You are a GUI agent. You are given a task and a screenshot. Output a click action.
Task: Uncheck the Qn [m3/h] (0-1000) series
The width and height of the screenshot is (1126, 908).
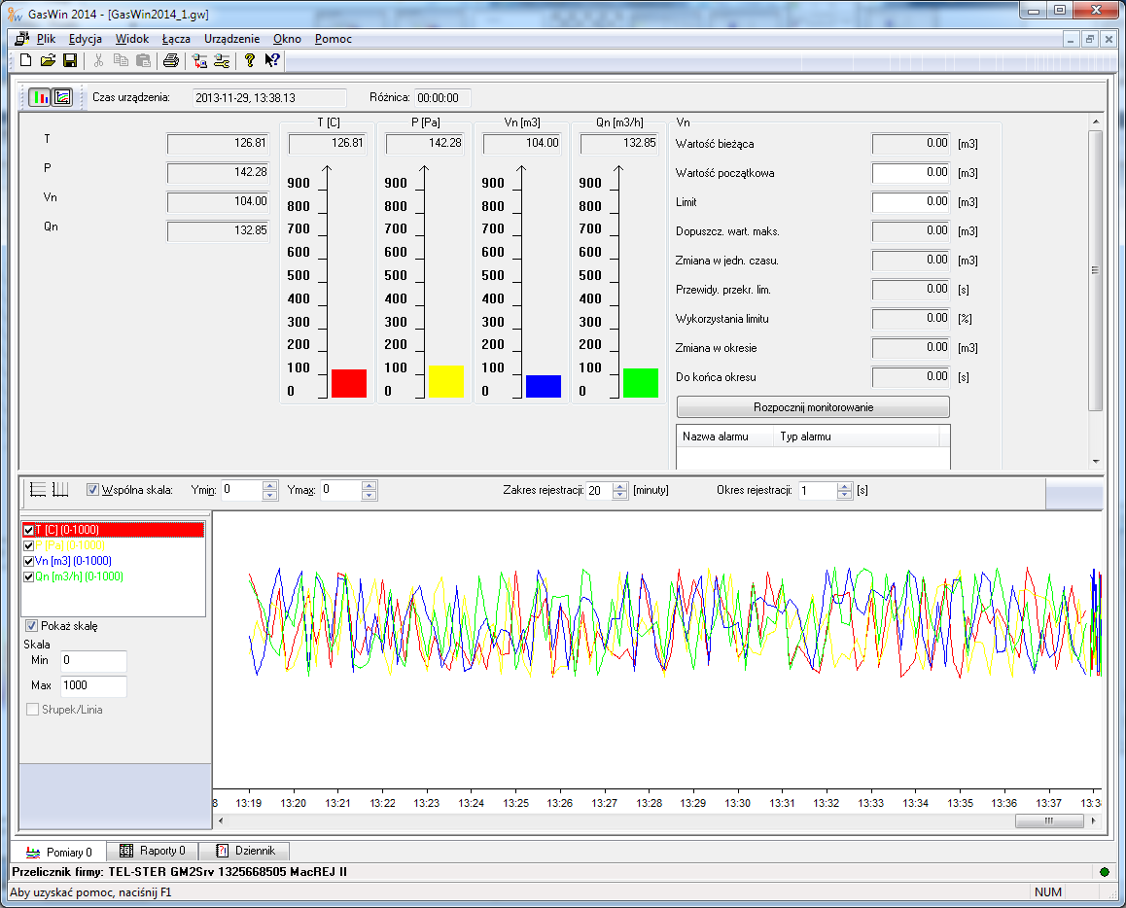click(29, 577)
